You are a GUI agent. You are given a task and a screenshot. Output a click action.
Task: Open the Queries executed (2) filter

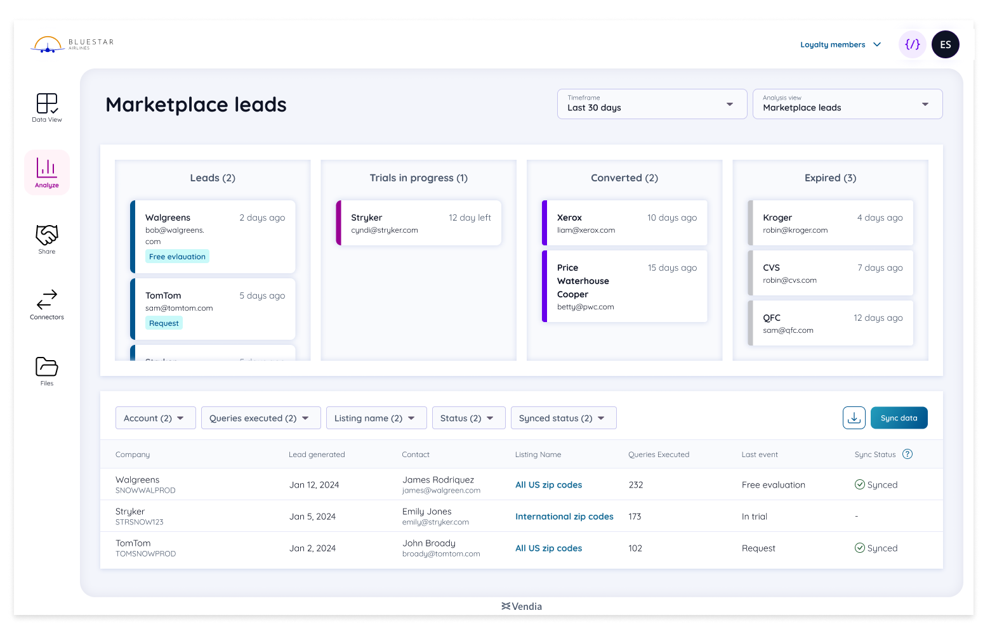click(x=261, y=418)
